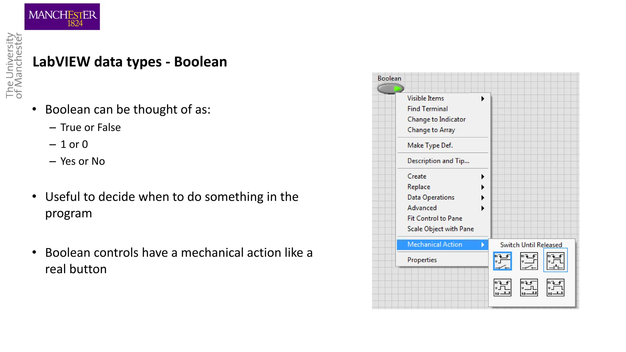The width and height of the screenshot is (626, 352).
Task: Open Visible Items menu entry
Action: (443, 98)
